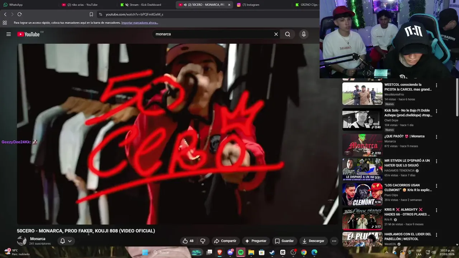Viewport: 459px width, 258px height.
Task: Open Google Chrome from the taskbar
Action: 304,252
